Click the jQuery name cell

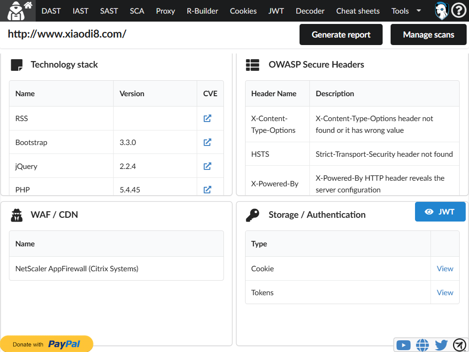coord(61,166)
